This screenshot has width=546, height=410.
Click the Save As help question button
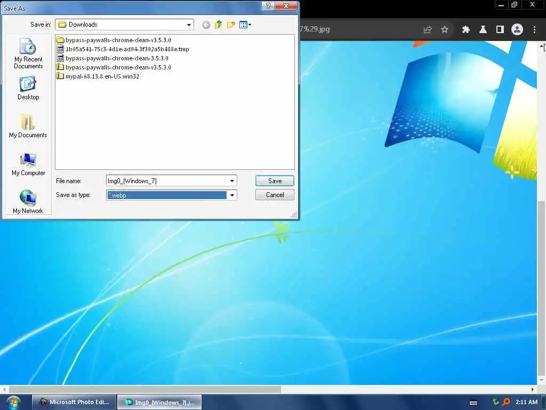[268, 6]
